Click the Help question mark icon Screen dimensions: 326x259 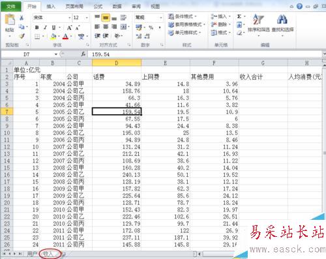pyautogui.click(x=300, y=7)
